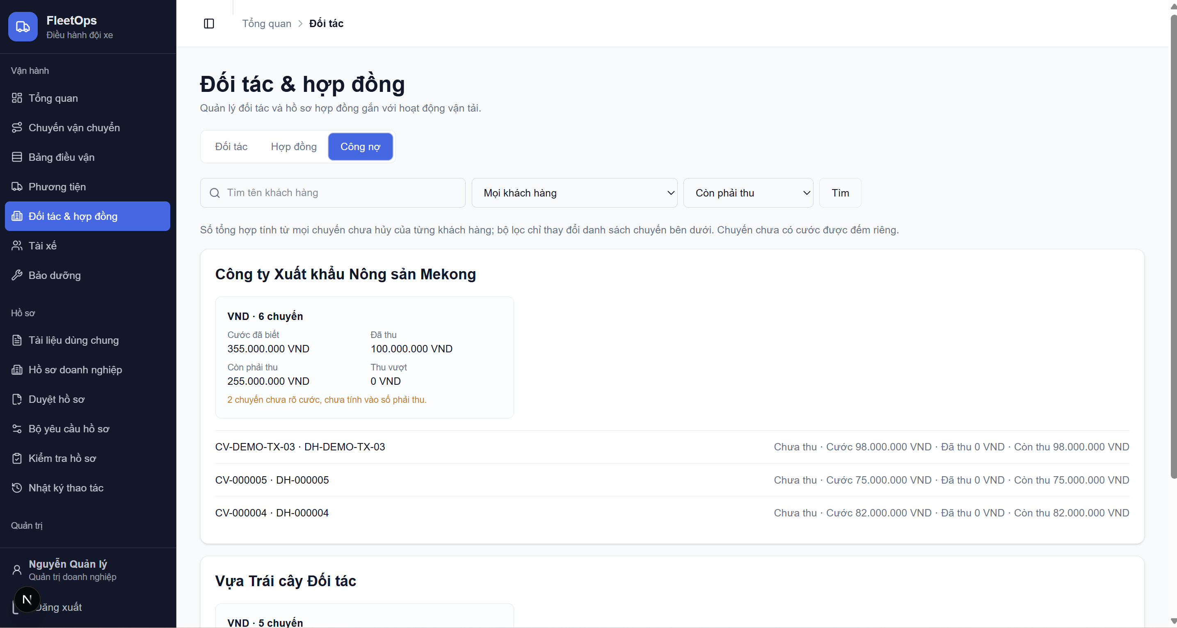Click the Tổng quan dashboard grid icon
Screen dimensions: 1177x628
click(x=17, y=98)
